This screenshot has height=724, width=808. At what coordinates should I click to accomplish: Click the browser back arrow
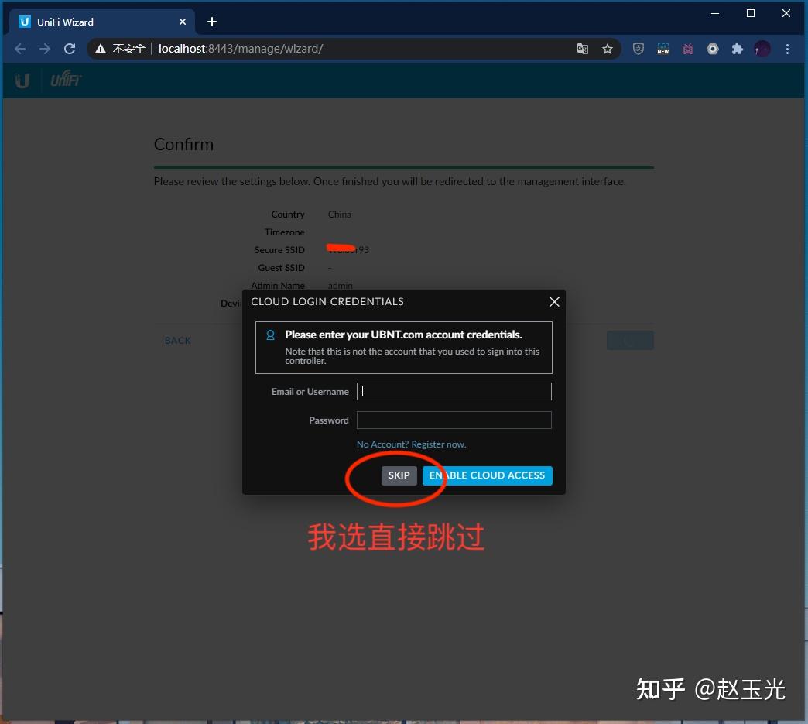(x=20, y=49)
